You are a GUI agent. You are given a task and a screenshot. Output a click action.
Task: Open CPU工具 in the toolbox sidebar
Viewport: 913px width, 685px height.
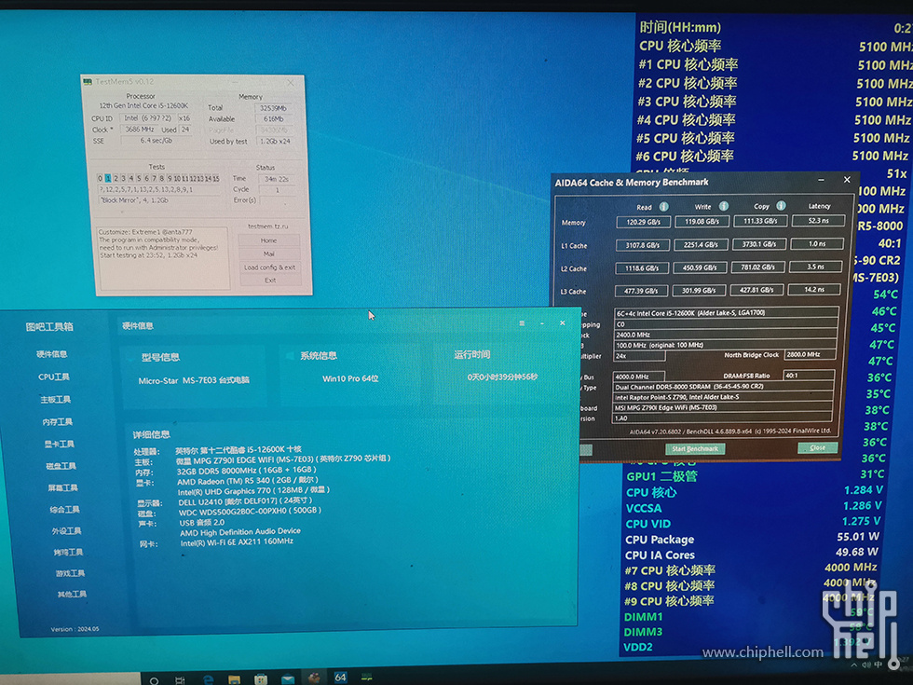click(x=54, y=377)
